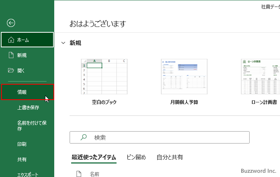This screenshot has height=177, width=280.
Task: Create a 空白のブック from its thumbnail
Action: click(x=104, y=77)
